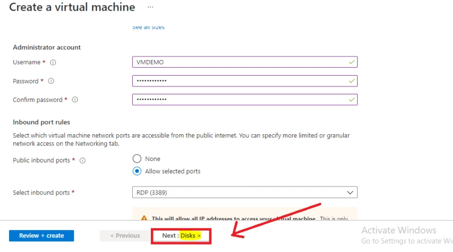Open the Public inbound ports info icon
Screen dimensions: 453x252
coord(83,160)
